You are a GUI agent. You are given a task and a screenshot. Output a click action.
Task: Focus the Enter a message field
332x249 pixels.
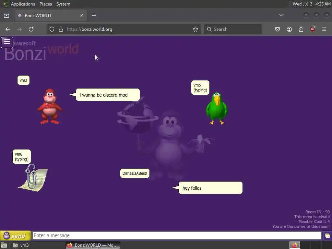pyautogui.click(x=177, y=235)
